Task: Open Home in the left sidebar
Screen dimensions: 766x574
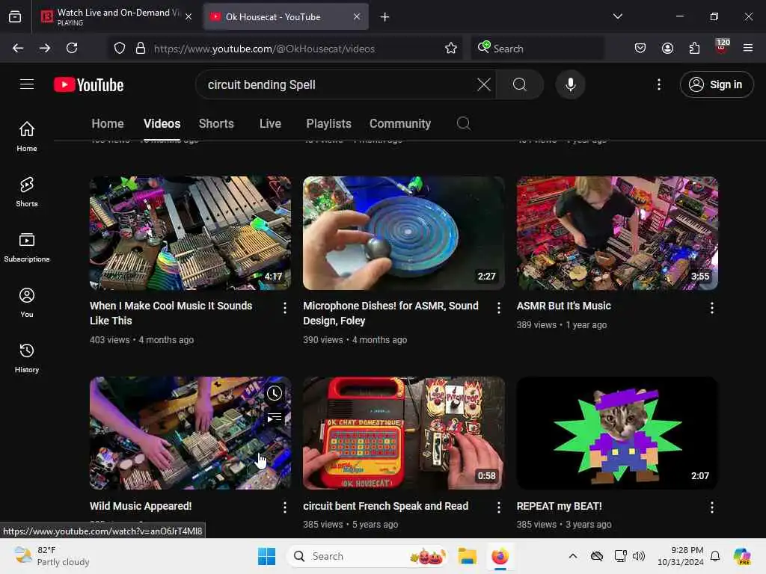Action: coord(27,136)
